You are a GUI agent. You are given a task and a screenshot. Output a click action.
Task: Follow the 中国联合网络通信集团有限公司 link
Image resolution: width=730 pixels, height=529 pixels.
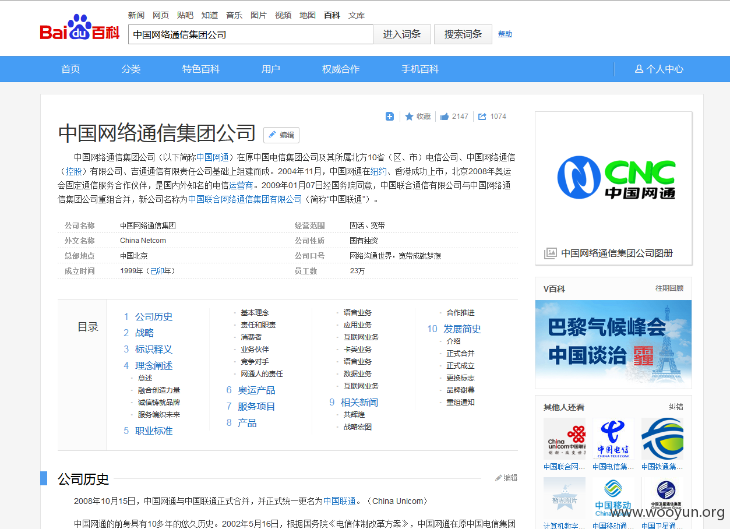(x=245, y=199)
